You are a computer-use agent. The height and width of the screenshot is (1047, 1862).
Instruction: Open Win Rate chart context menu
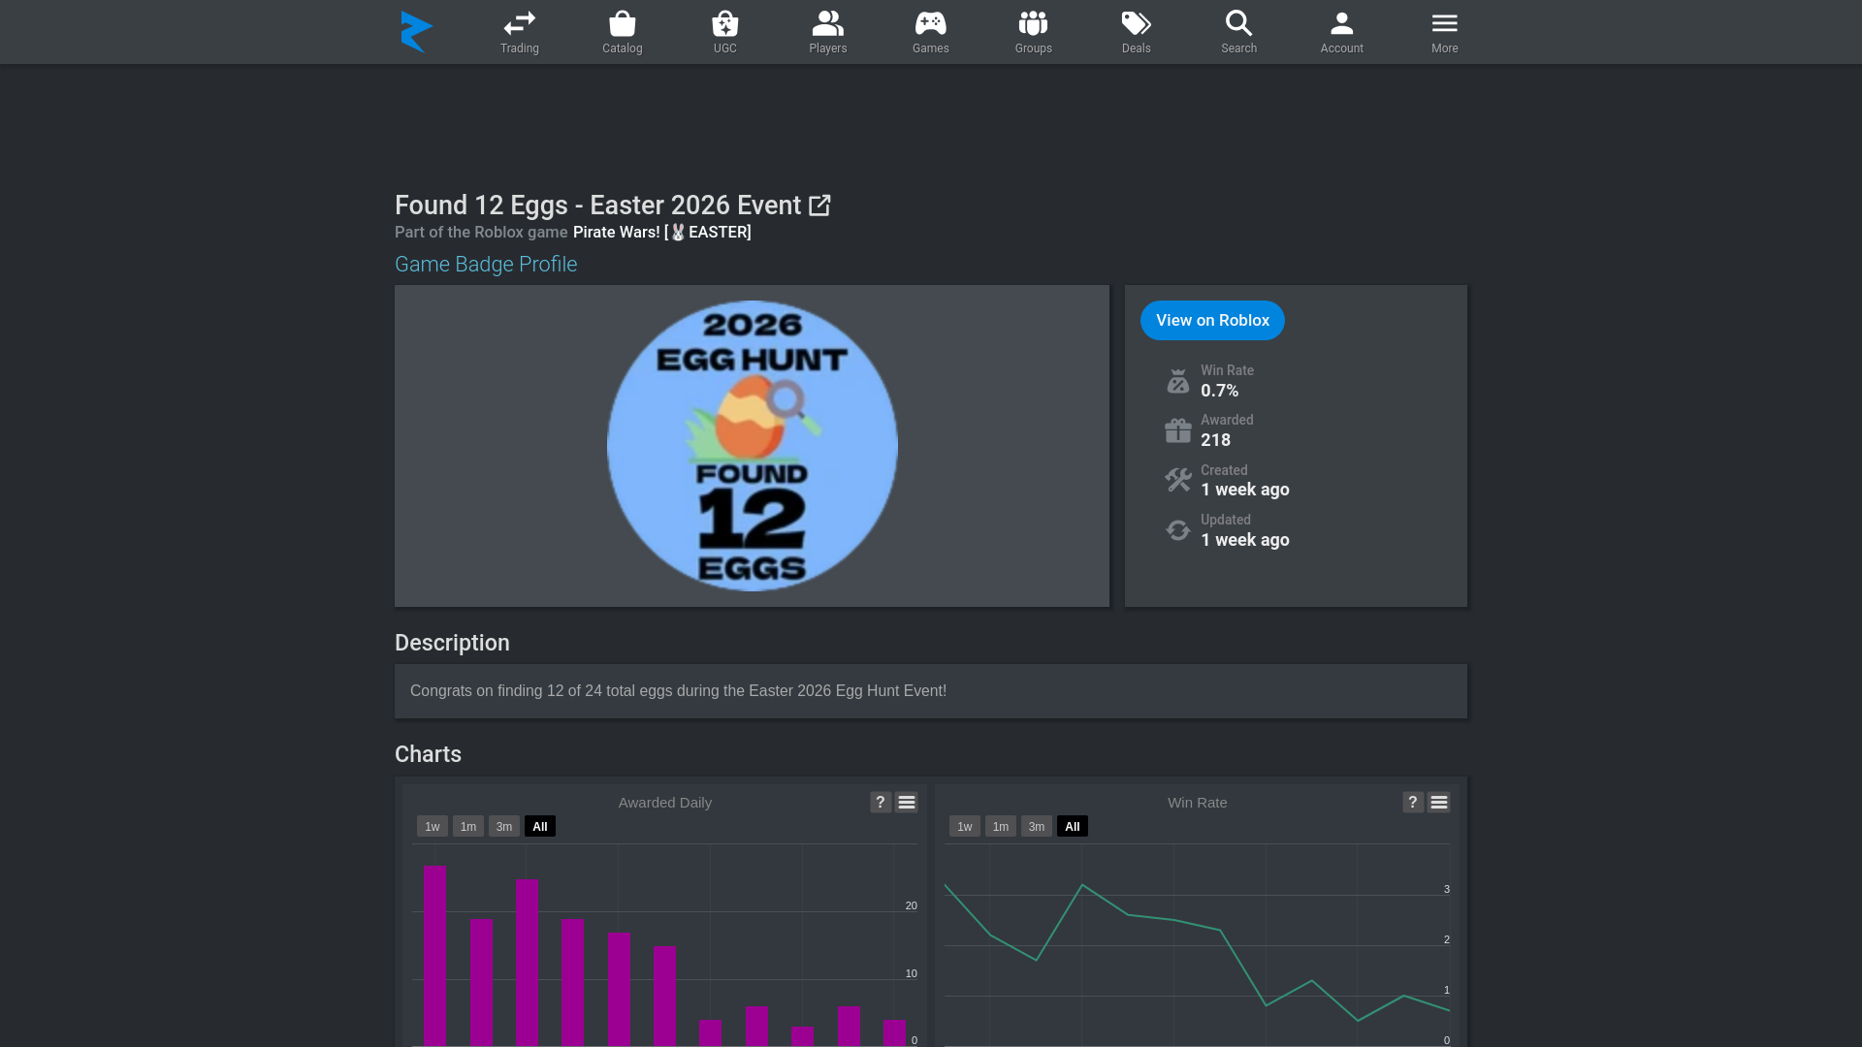pyautogui.click(x=1439, y=803)
